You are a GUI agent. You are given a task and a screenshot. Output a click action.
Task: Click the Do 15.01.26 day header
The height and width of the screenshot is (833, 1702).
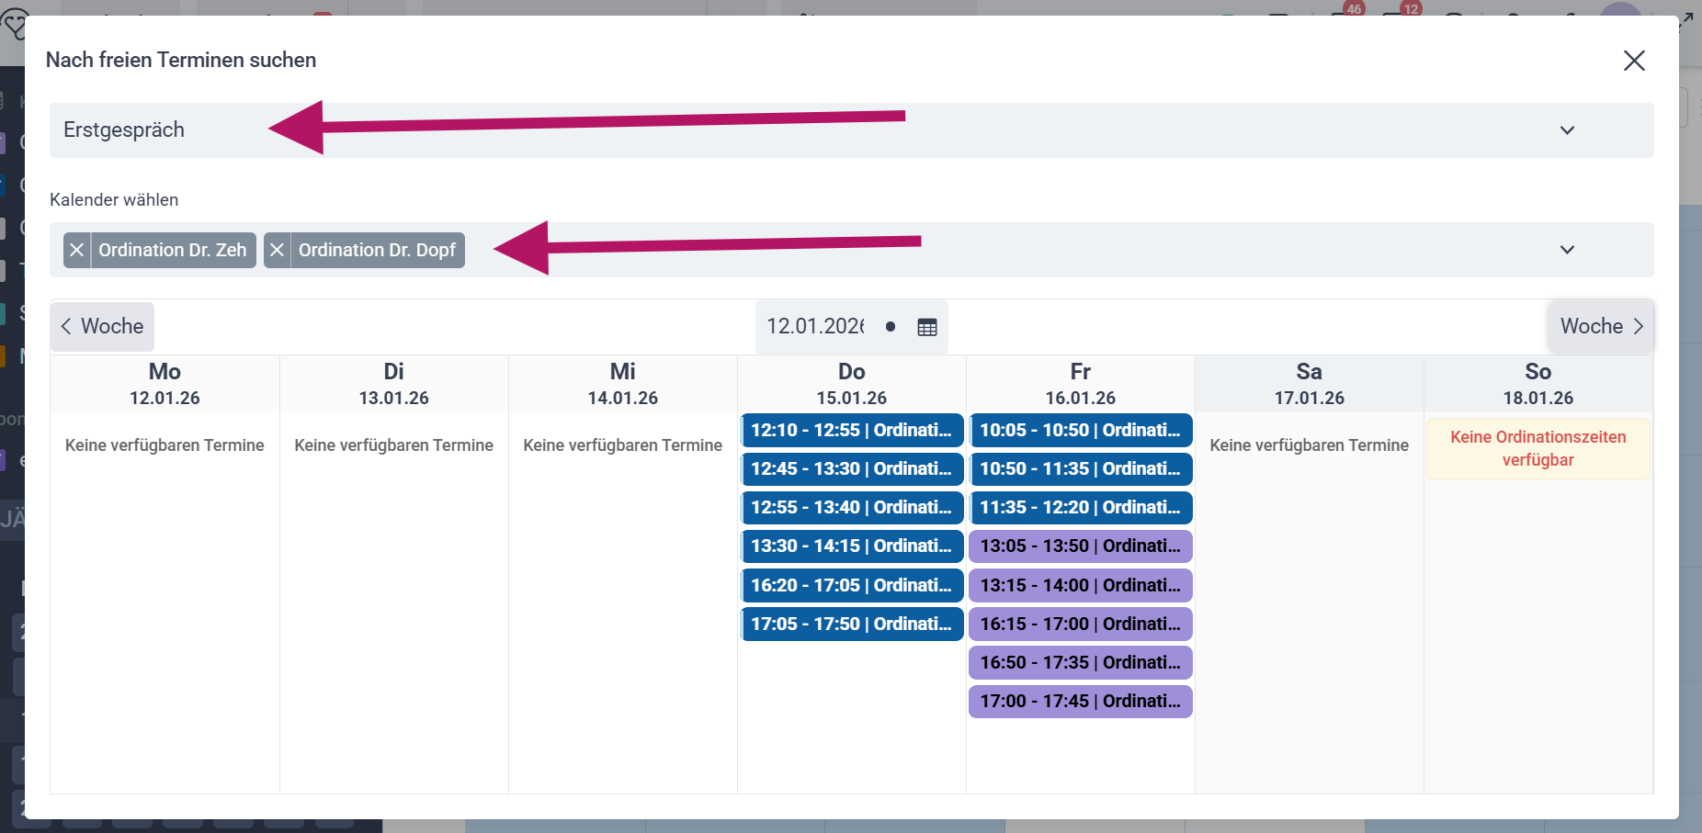(852, 384)
